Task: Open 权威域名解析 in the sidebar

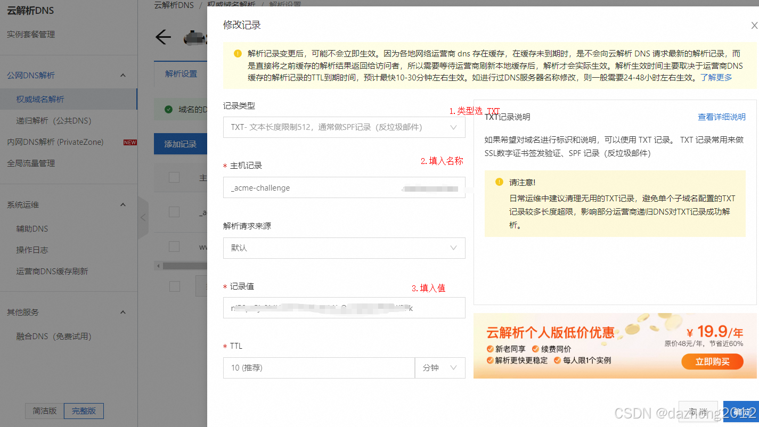Action: pyautogui.click(x=40, y=100)
